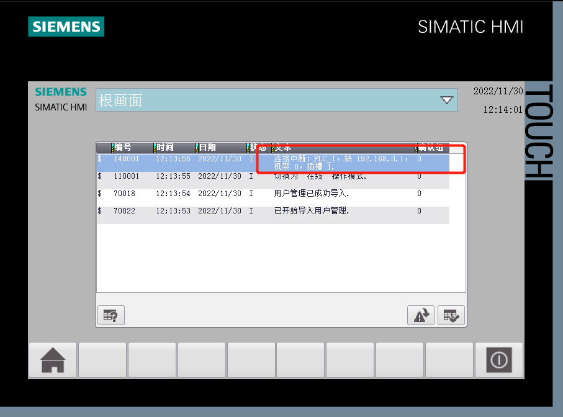The image size is (563, 417).
Task: Click the 日期 column header
Action: pyautogui.click(x=207, y=148)
